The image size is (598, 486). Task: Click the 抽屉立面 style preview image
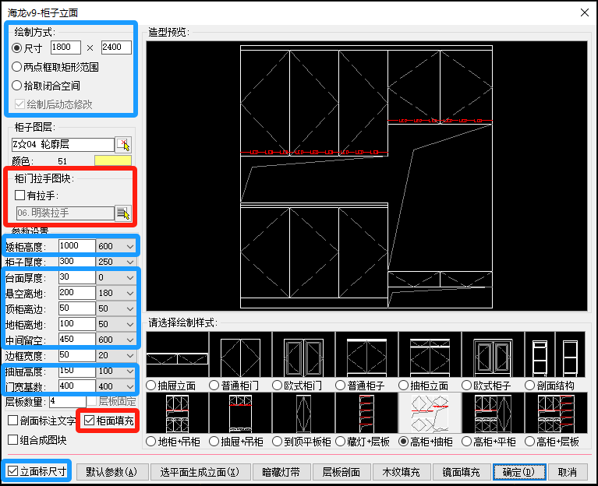tap(177, 355)
